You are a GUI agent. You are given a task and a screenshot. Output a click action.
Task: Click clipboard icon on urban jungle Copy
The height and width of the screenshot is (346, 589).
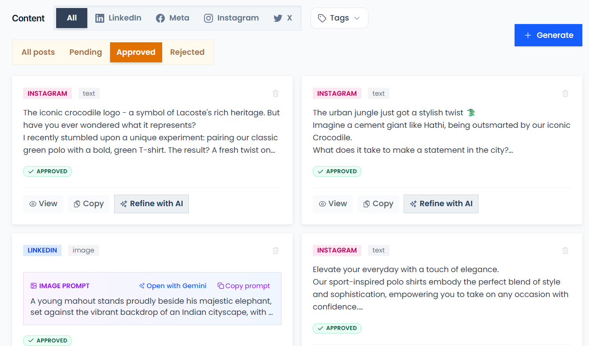pyautogui.click(x=367, y=204)
